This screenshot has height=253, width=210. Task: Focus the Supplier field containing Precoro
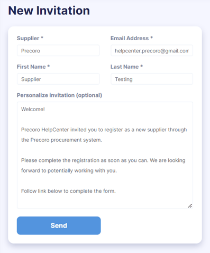point(58,51)
